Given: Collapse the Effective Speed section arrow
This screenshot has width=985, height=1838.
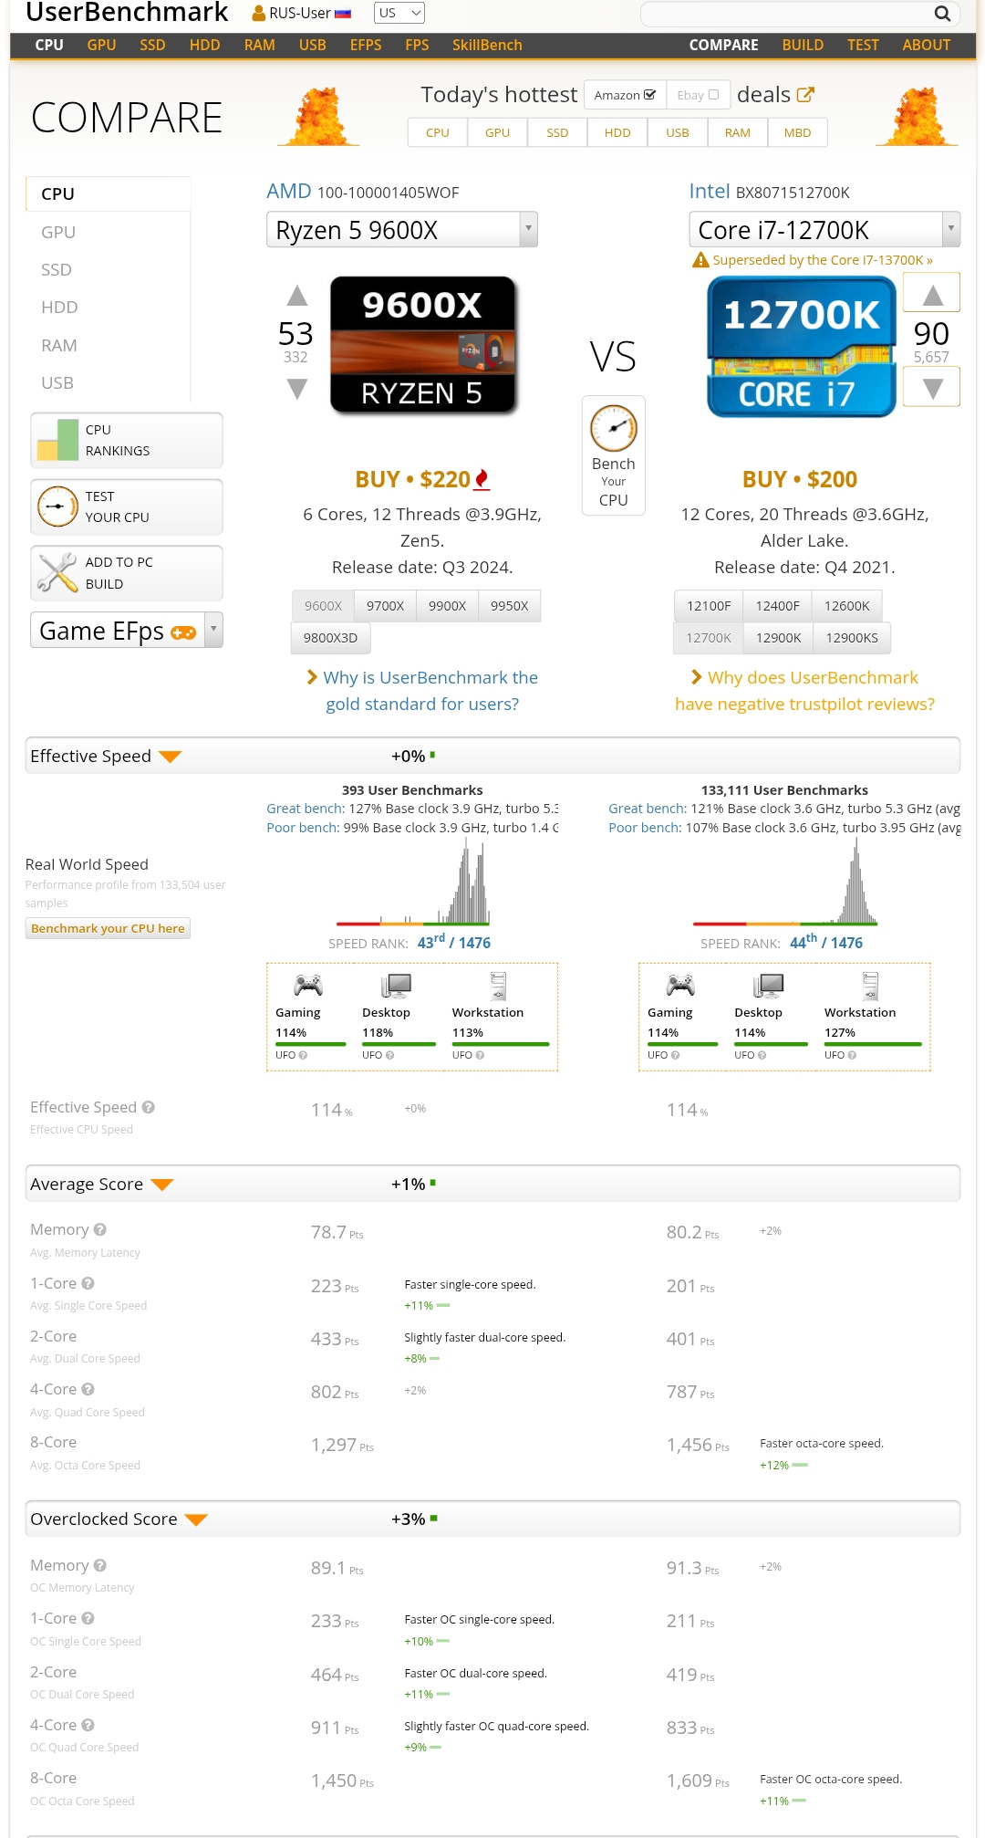Looking at the screenshot, I should tap(171, 757).
